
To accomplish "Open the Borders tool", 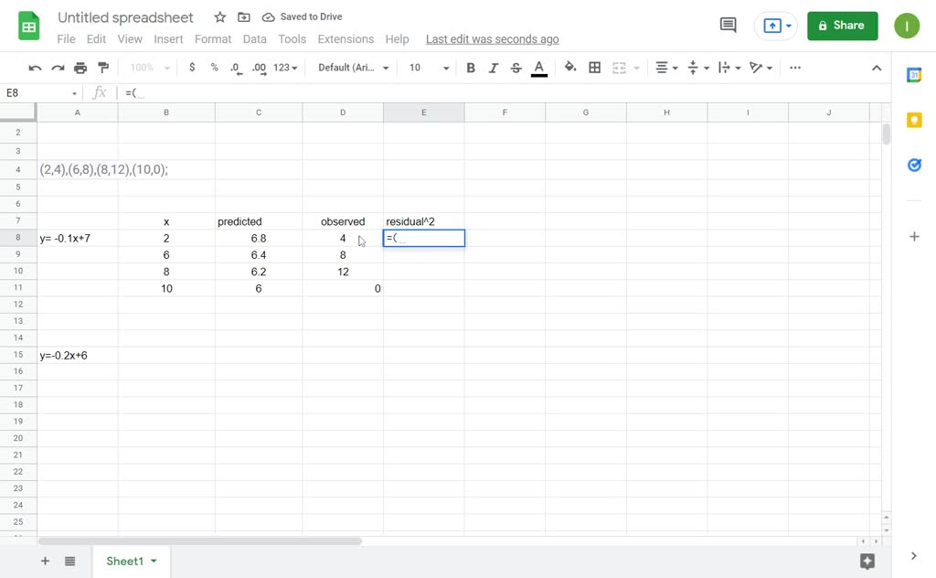I will pyautogui.click(x=594, y=68).
